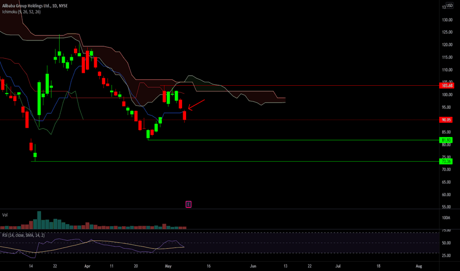
Task: Select the red horizontal line at 103.68
Action: point(299,86)
